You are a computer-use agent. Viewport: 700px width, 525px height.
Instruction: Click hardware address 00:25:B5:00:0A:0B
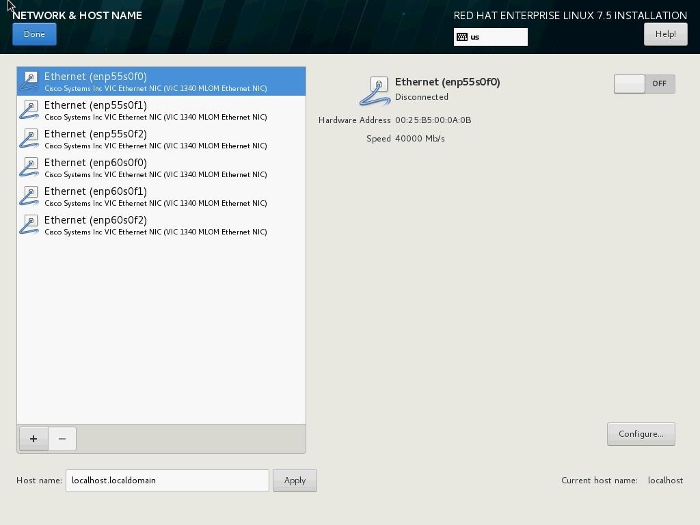(433, 120)
